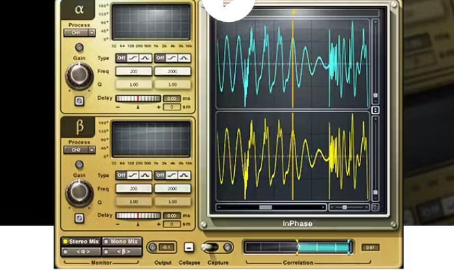Set alpha first filter type to Off
The width and height of the screenshot is (454, 271).
tap(122, 58)
